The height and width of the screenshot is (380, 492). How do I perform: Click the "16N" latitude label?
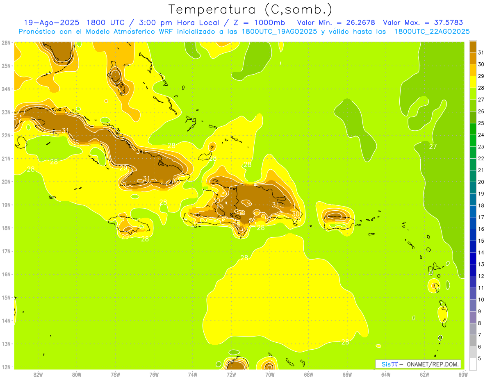point(6,274)
